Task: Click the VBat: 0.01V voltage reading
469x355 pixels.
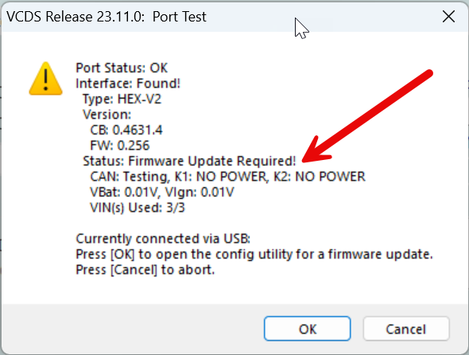Action: click(x=123, y=193)
